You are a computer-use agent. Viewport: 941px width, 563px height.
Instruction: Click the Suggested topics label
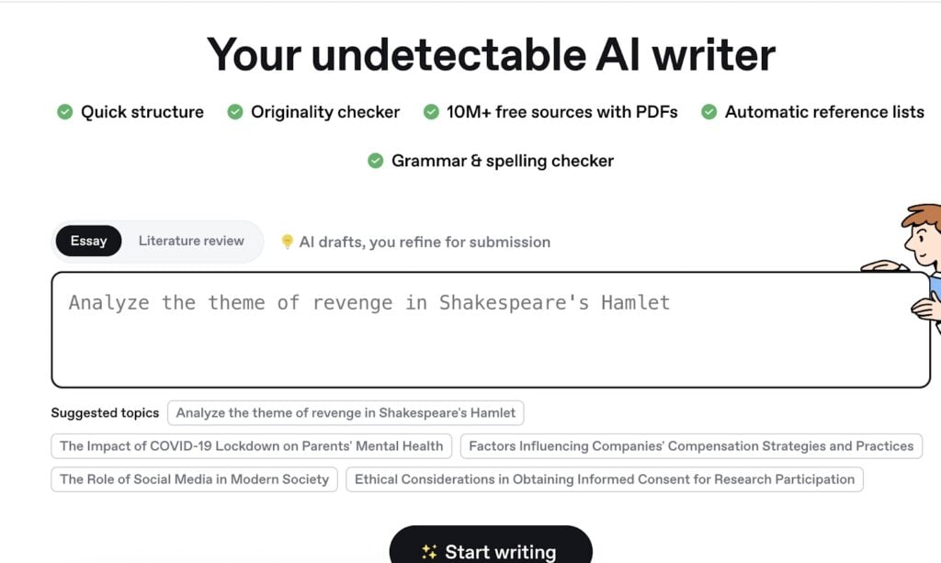pyautogui.click(x=105, y=412)
